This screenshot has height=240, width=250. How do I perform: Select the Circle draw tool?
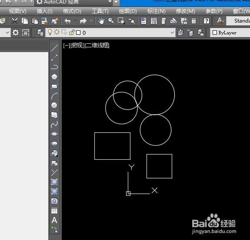54,105
